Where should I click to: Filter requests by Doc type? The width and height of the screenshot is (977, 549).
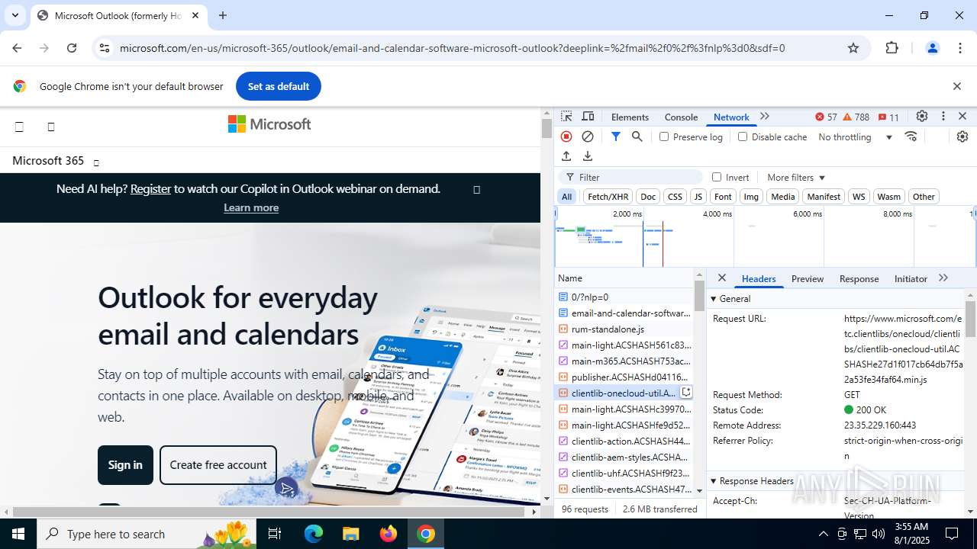pyautogui.click(x=648, y=197)
